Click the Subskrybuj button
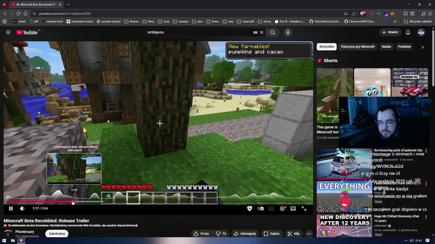Screen dimensions: 435x244 57,233
